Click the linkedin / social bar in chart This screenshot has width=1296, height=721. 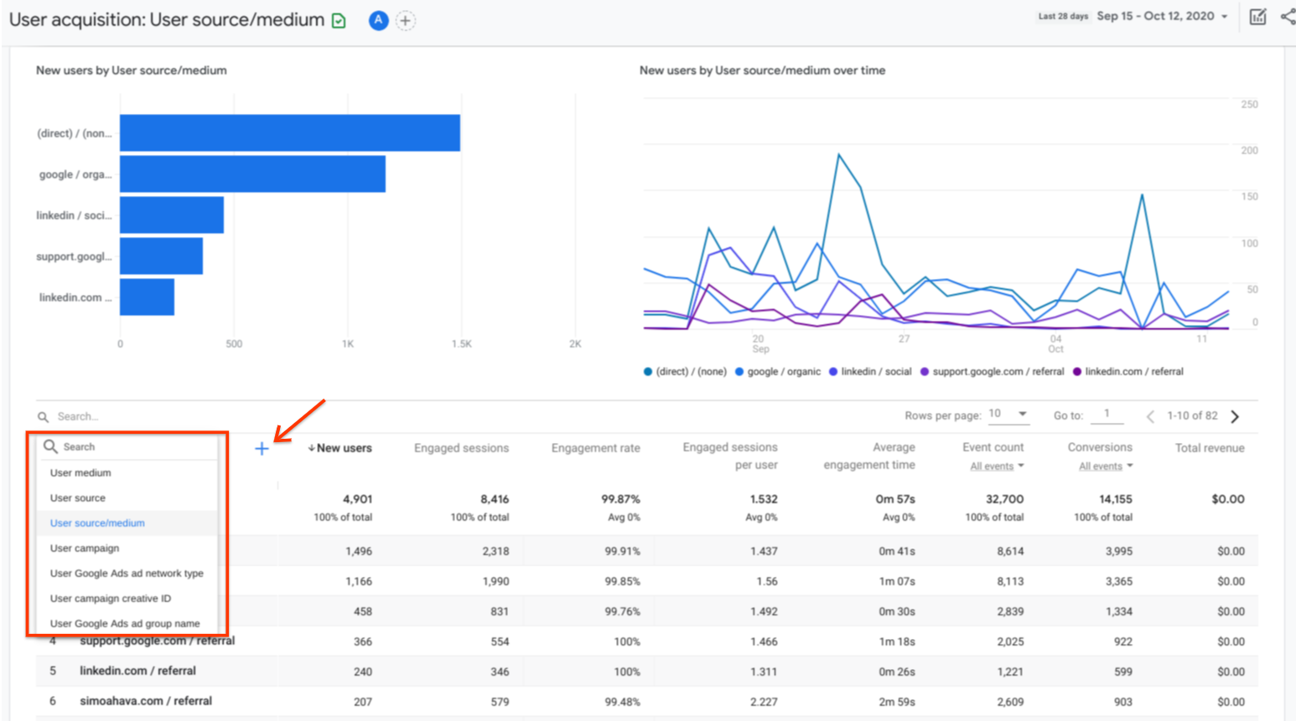172,215
